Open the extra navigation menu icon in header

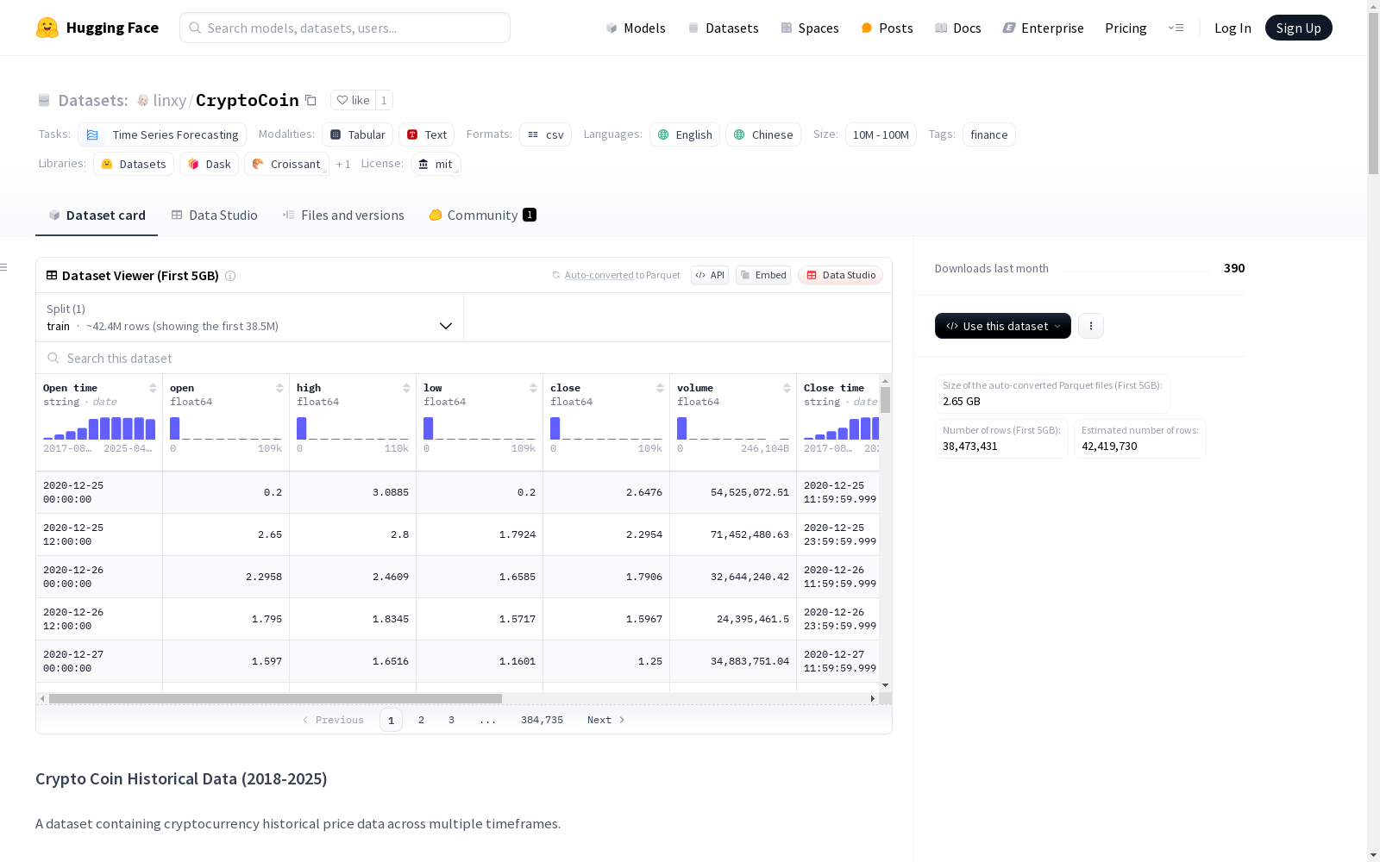point(1176,28)
